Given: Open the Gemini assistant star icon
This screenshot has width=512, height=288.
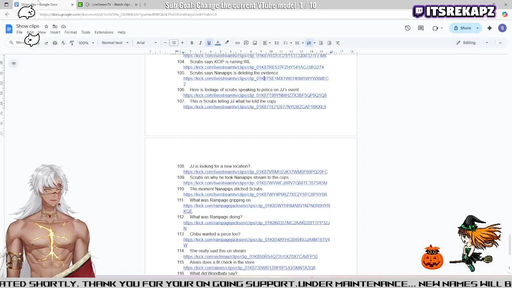Looking at the screenshot, I should pyautogui.click(x=490, y=28).
